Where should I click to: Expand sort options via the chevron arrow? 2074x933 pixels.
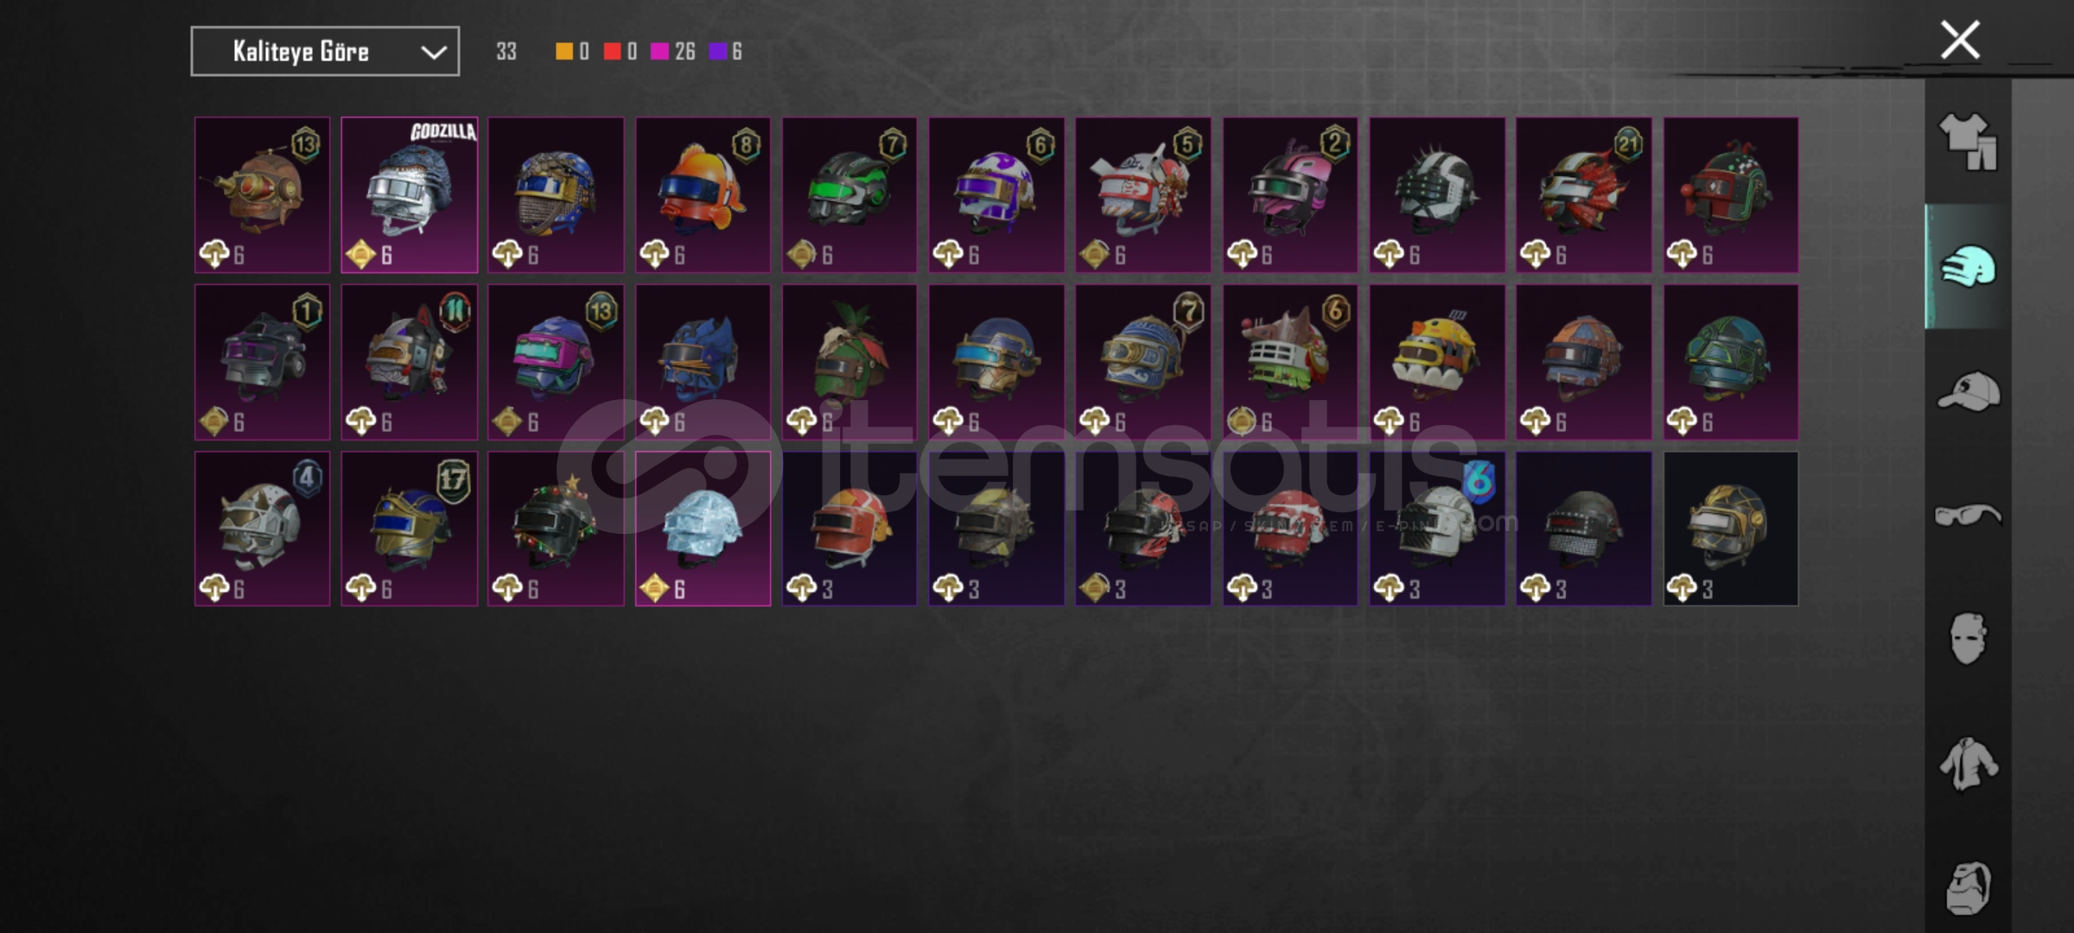[x=433, y=53]
